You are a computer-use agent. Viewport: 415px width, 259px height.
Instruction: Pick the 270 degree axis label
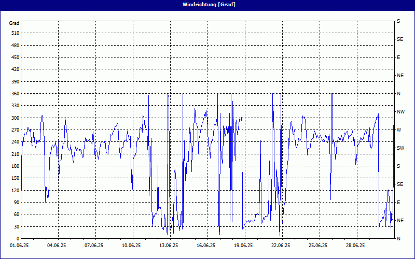tap(14, 130)
